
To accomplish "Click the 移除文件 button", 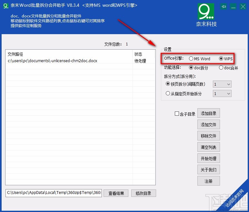I will [x=208, y=136].
